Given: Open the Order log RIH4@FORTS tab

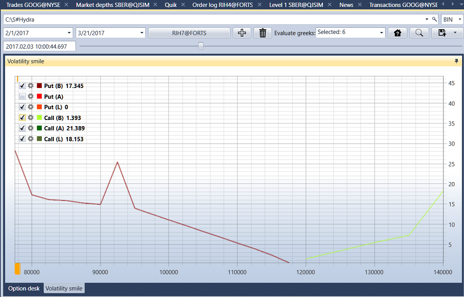Looking at the screenshot, I should tap(223, 5).
